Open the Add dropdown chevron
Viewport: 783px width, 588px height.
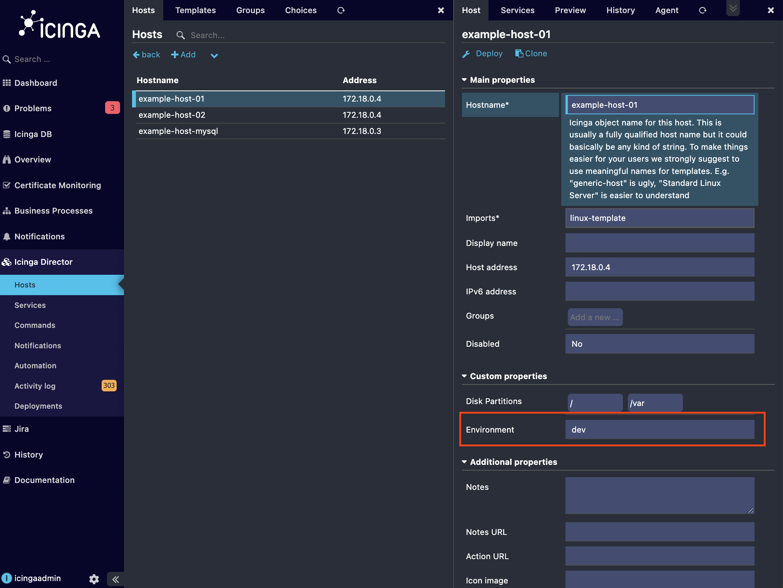coord(214,55)
